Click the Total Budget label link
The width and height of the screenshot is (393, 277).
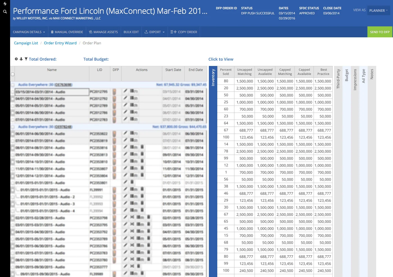pyautogui.click(x=96, y=59)
